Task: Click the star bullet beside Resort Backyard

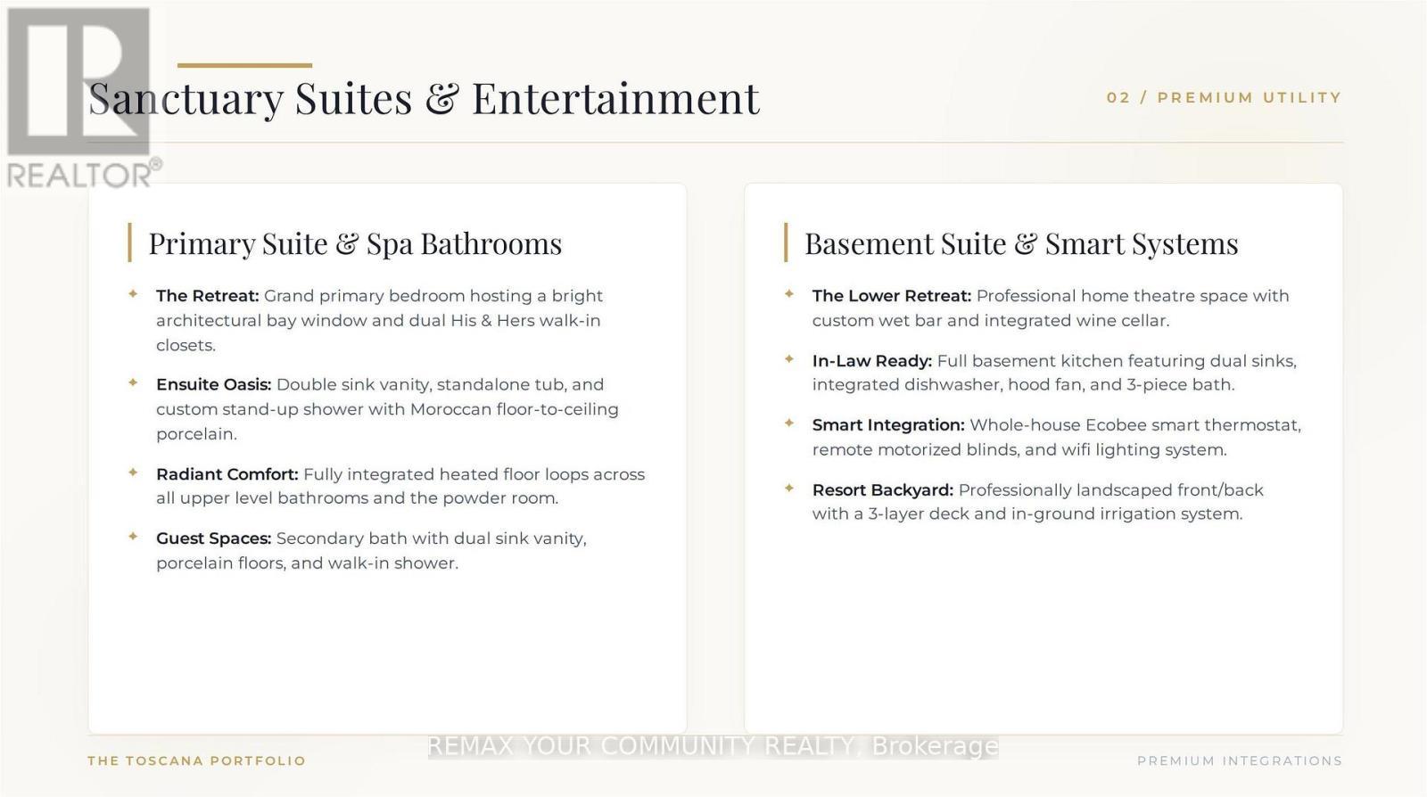Action: (x=789, y=488)
